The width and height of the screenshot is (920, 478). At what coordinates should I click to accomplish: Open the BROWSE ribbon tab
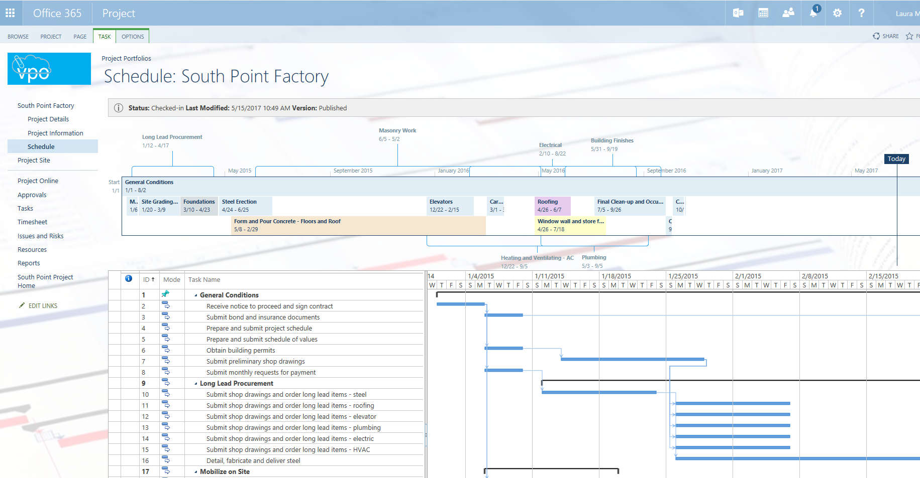pos(18,37)
